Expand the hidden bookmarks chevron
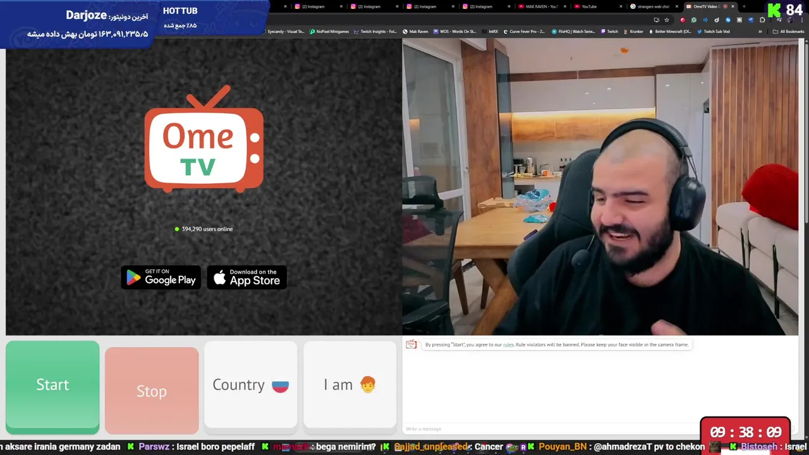Image resolution: width=809 pixels, height=455 pixels. click(760, 32)
